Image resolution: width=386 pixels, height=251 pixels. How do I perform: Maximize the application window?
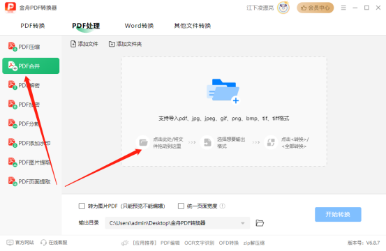tap(366, 8)
